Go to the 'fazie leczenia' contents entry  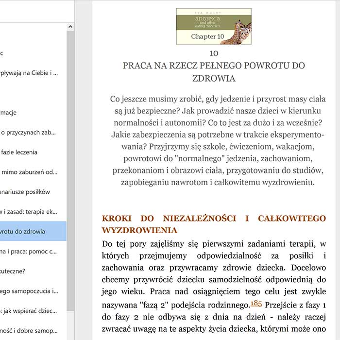[x=19, y=152]
